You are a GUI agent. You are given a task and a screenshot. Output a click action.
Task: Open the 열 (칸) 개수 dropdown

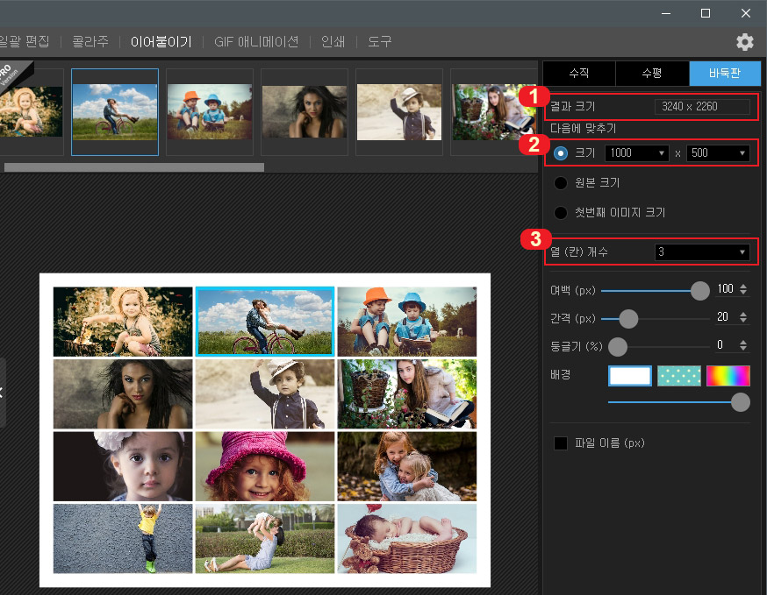702,252
